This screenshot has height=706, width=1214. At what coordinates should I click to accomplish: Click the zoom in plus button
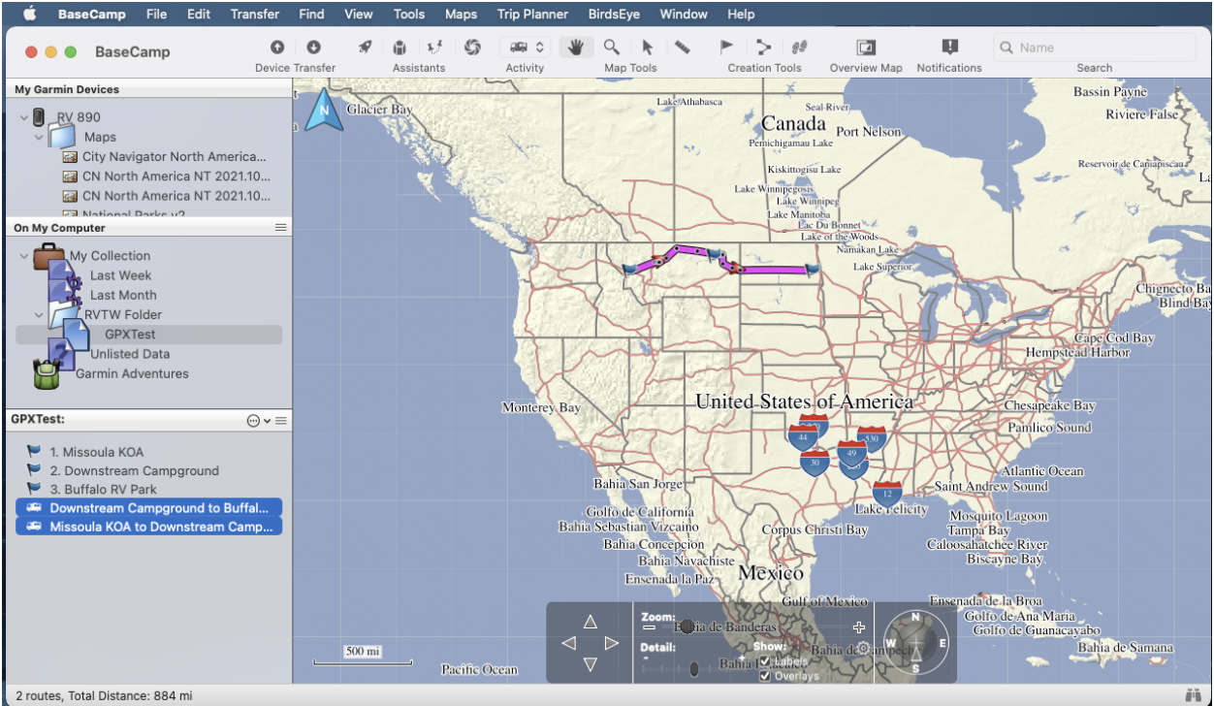[858, 627]
